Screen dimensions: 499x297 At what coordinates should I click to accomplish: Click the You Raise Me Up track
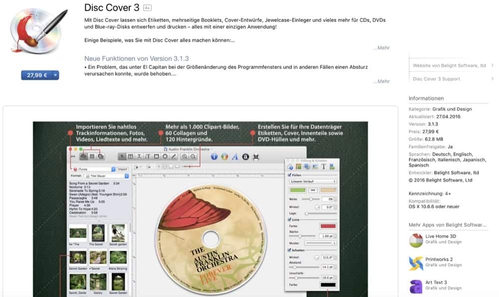pos(87,202)
